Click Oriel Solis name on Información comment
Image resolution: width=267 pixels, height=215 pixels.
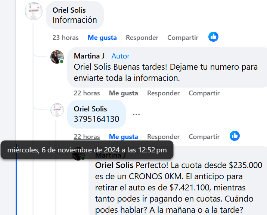69,10
